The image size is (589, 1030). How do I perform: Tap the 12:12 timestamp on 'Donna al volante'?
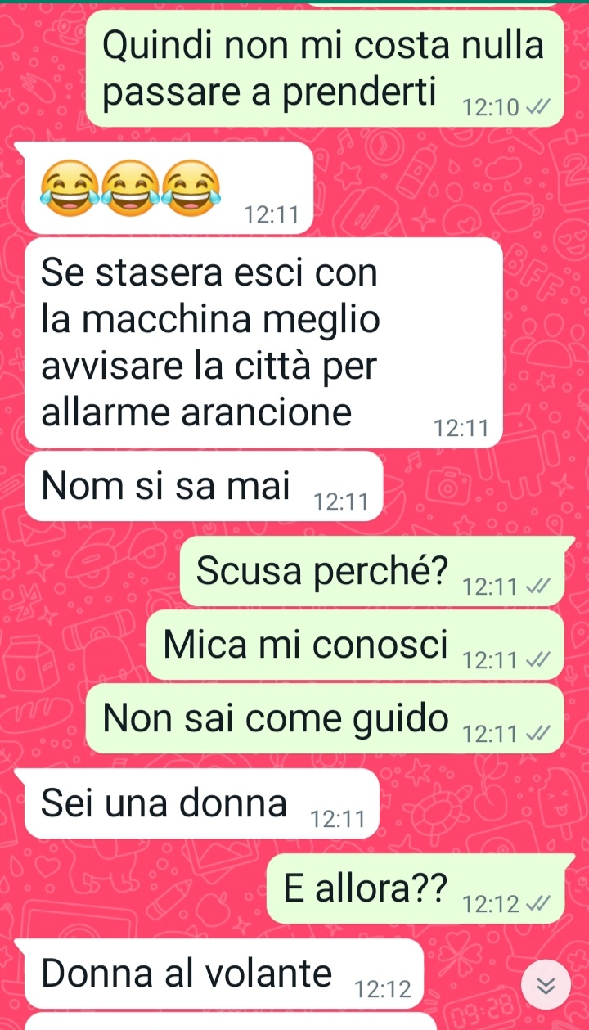pyautogui.click(x=384, y=991)
